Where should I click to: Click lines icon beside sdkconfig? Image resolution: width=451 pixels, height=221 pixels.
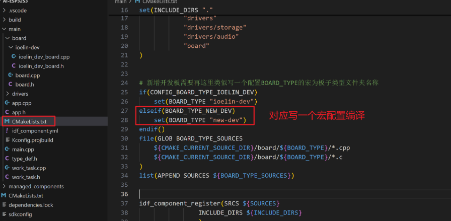pos(4,214)
